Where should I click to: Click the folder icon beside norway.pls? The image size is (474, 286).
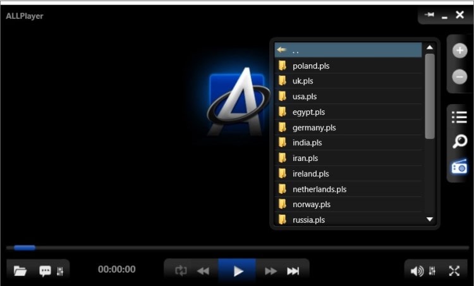(x=283, y=204)
